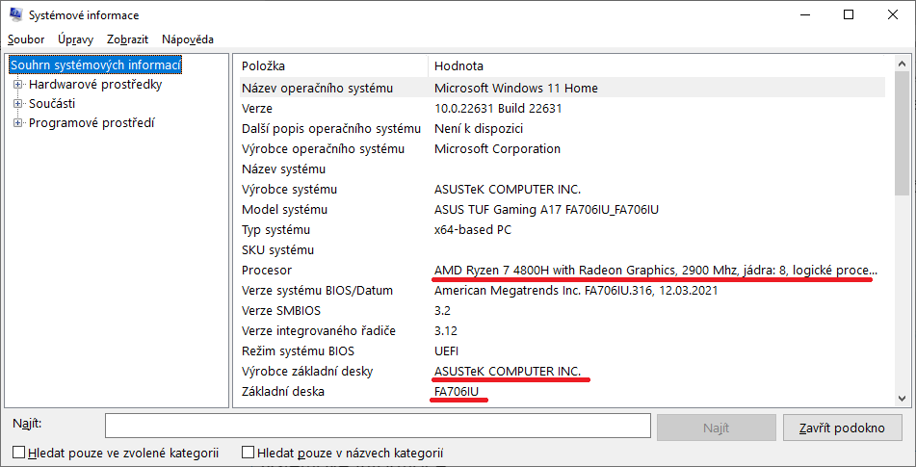Select the Název systému row
Screen dimensions: 916x467
[x=562, y=169]
